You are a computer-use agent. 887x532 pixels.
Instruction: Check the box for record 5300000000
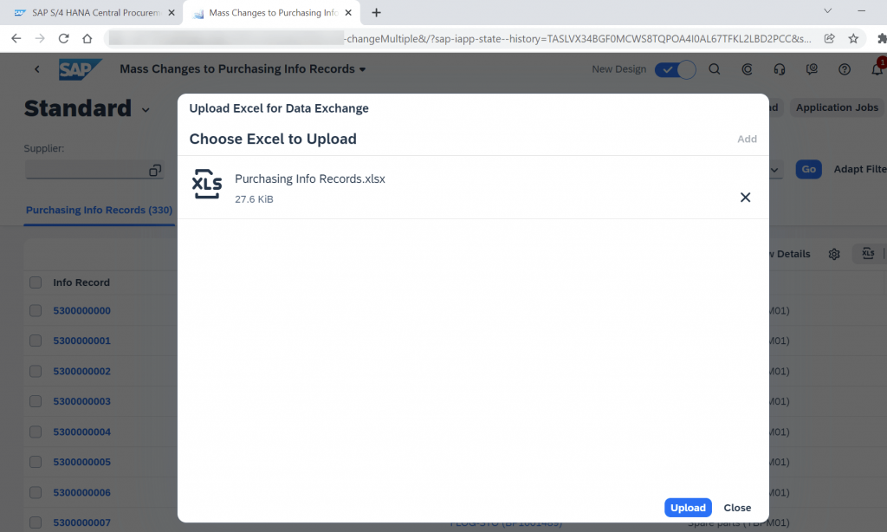click(36, 311)
